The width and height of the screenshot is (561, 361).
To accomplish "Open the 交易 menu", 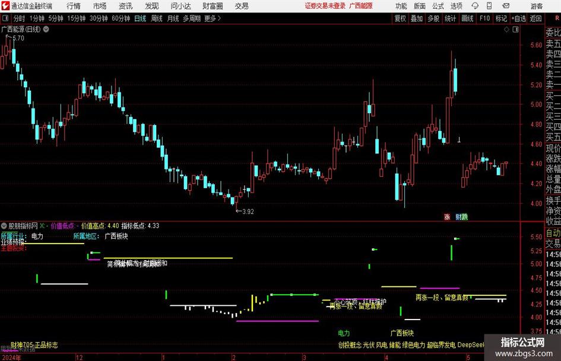I will [x=242, y=6].
